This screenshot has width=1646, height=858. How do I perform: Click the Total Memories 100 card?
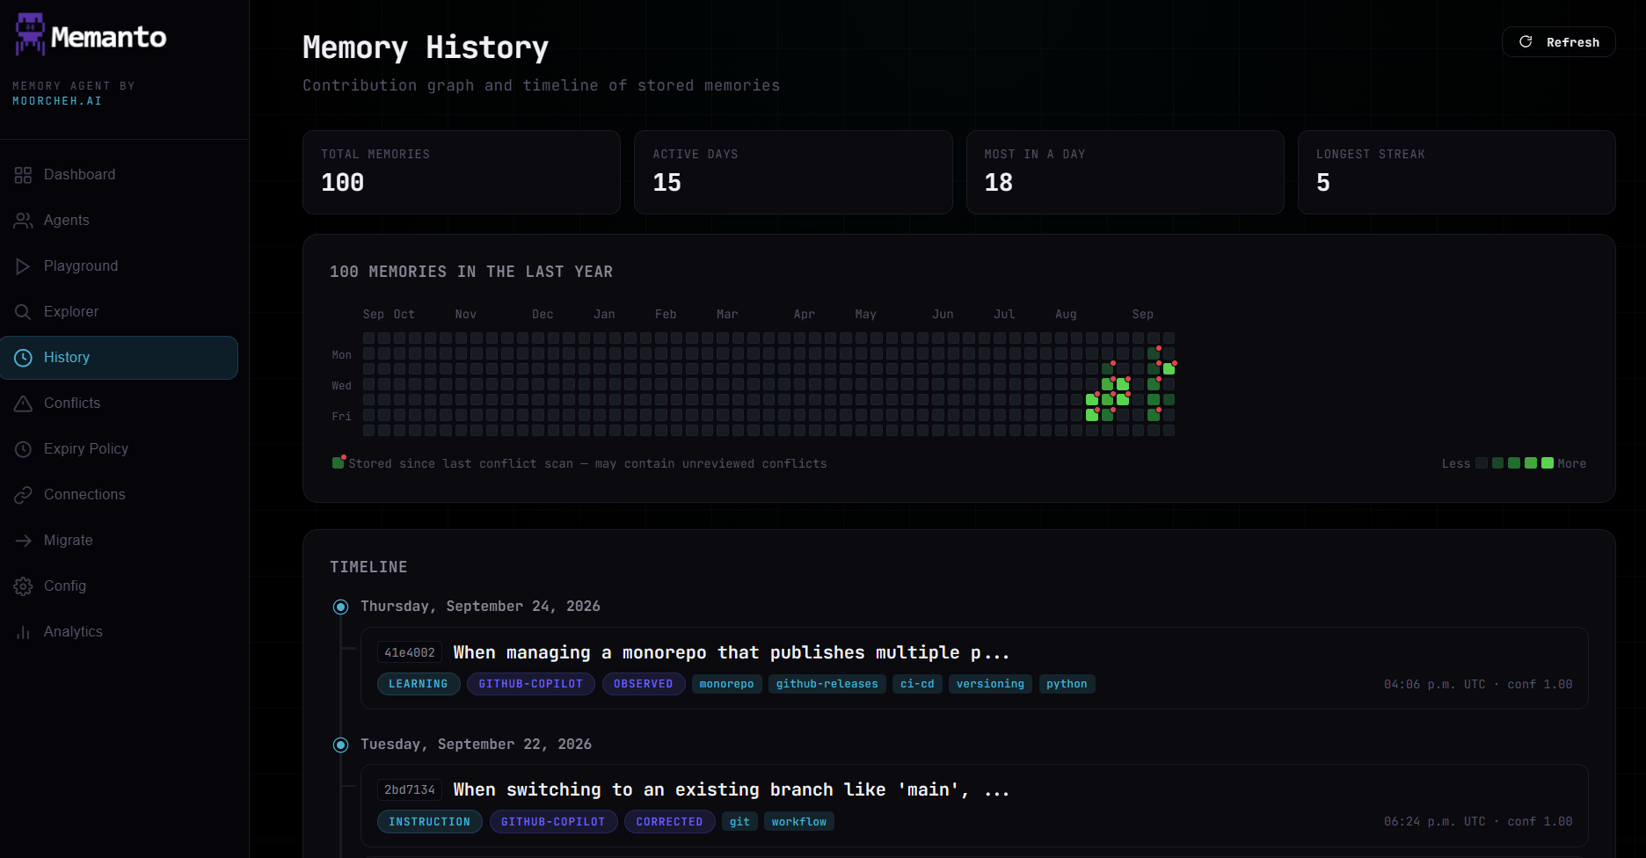point(462,172)
